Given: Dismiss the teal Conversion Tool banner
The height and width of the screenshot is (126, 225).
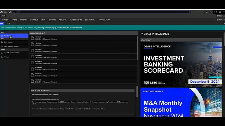Looking at the screenshot, I should [x=224, y=28].
